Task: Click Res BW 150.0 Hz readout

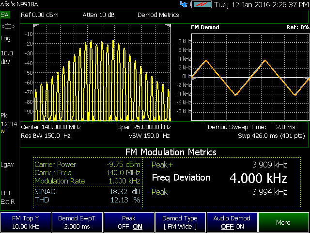Action: [x=46, y=136]
